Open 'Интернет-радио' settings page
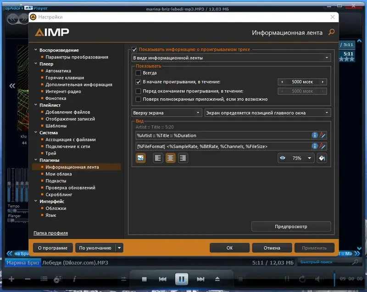The height and width of the screenshot is (292, 367). [63, 92]
